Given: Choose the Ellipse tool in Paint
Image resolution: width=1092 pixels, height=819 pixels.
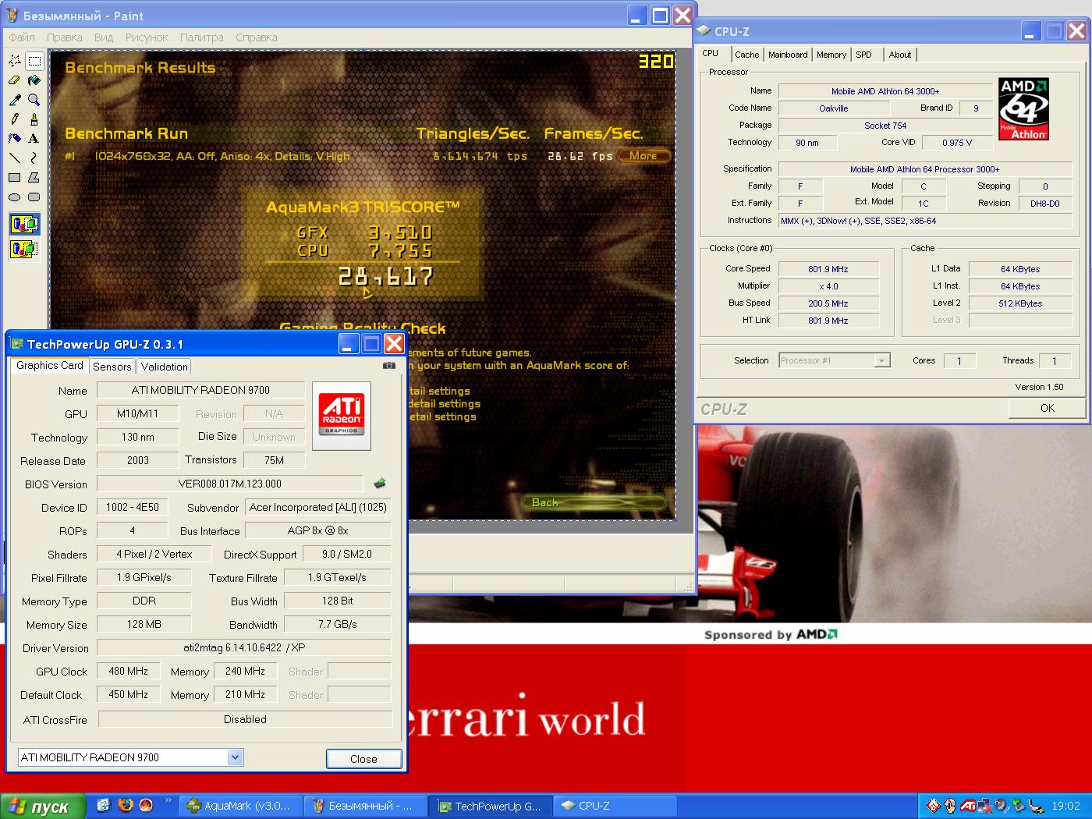Looking at the screenshot, I should [15, 197].
